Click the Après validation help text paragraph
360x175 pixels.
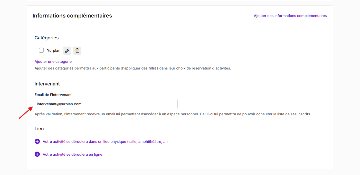(173, 114)
